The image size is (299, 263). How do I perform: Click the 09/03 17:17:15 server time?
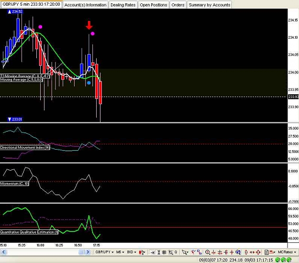tap(258, 260)
